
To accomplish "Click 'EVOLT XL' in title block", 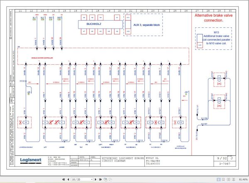I will pyautogui.click(x=152, y=158).
